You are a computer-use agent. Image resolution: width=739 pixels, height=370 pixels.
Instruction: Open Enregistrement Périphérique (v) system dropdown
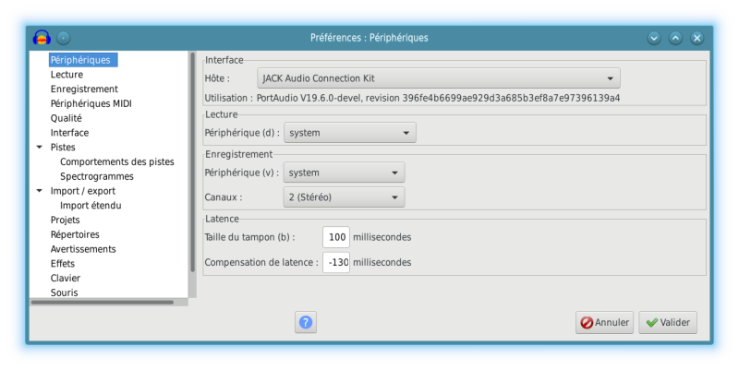tap(344, 173)
